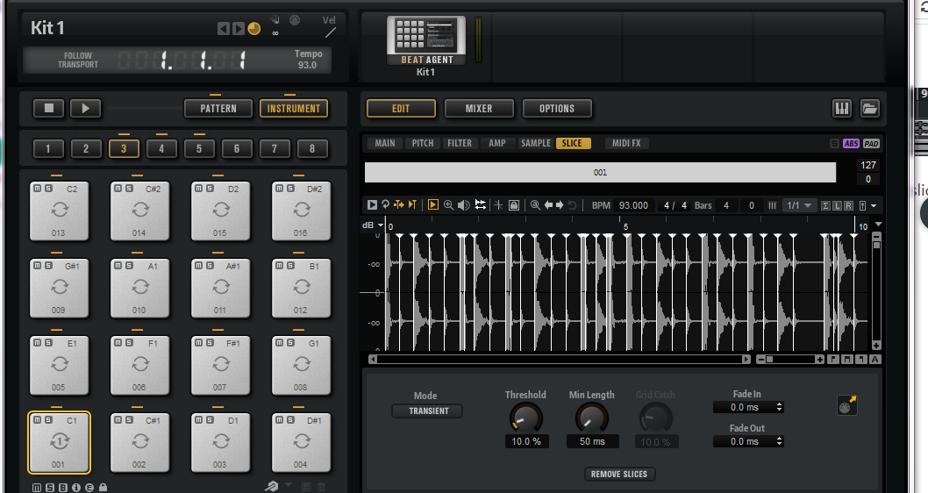Click the Fade In value stepper arrows
The height and width of the screenshot is (493, 928).
click(x=779, y=407)
